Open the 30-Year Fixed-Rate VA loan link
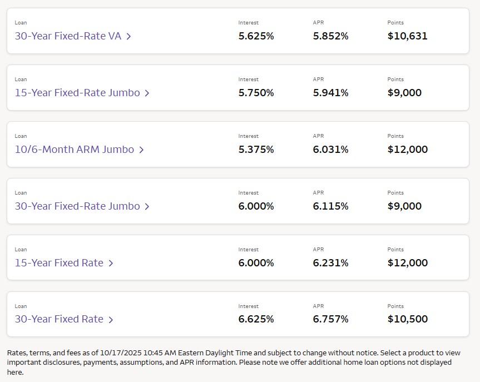Image resolution: width=480 pixels, height=382 pixels. (x=68, y=37)
